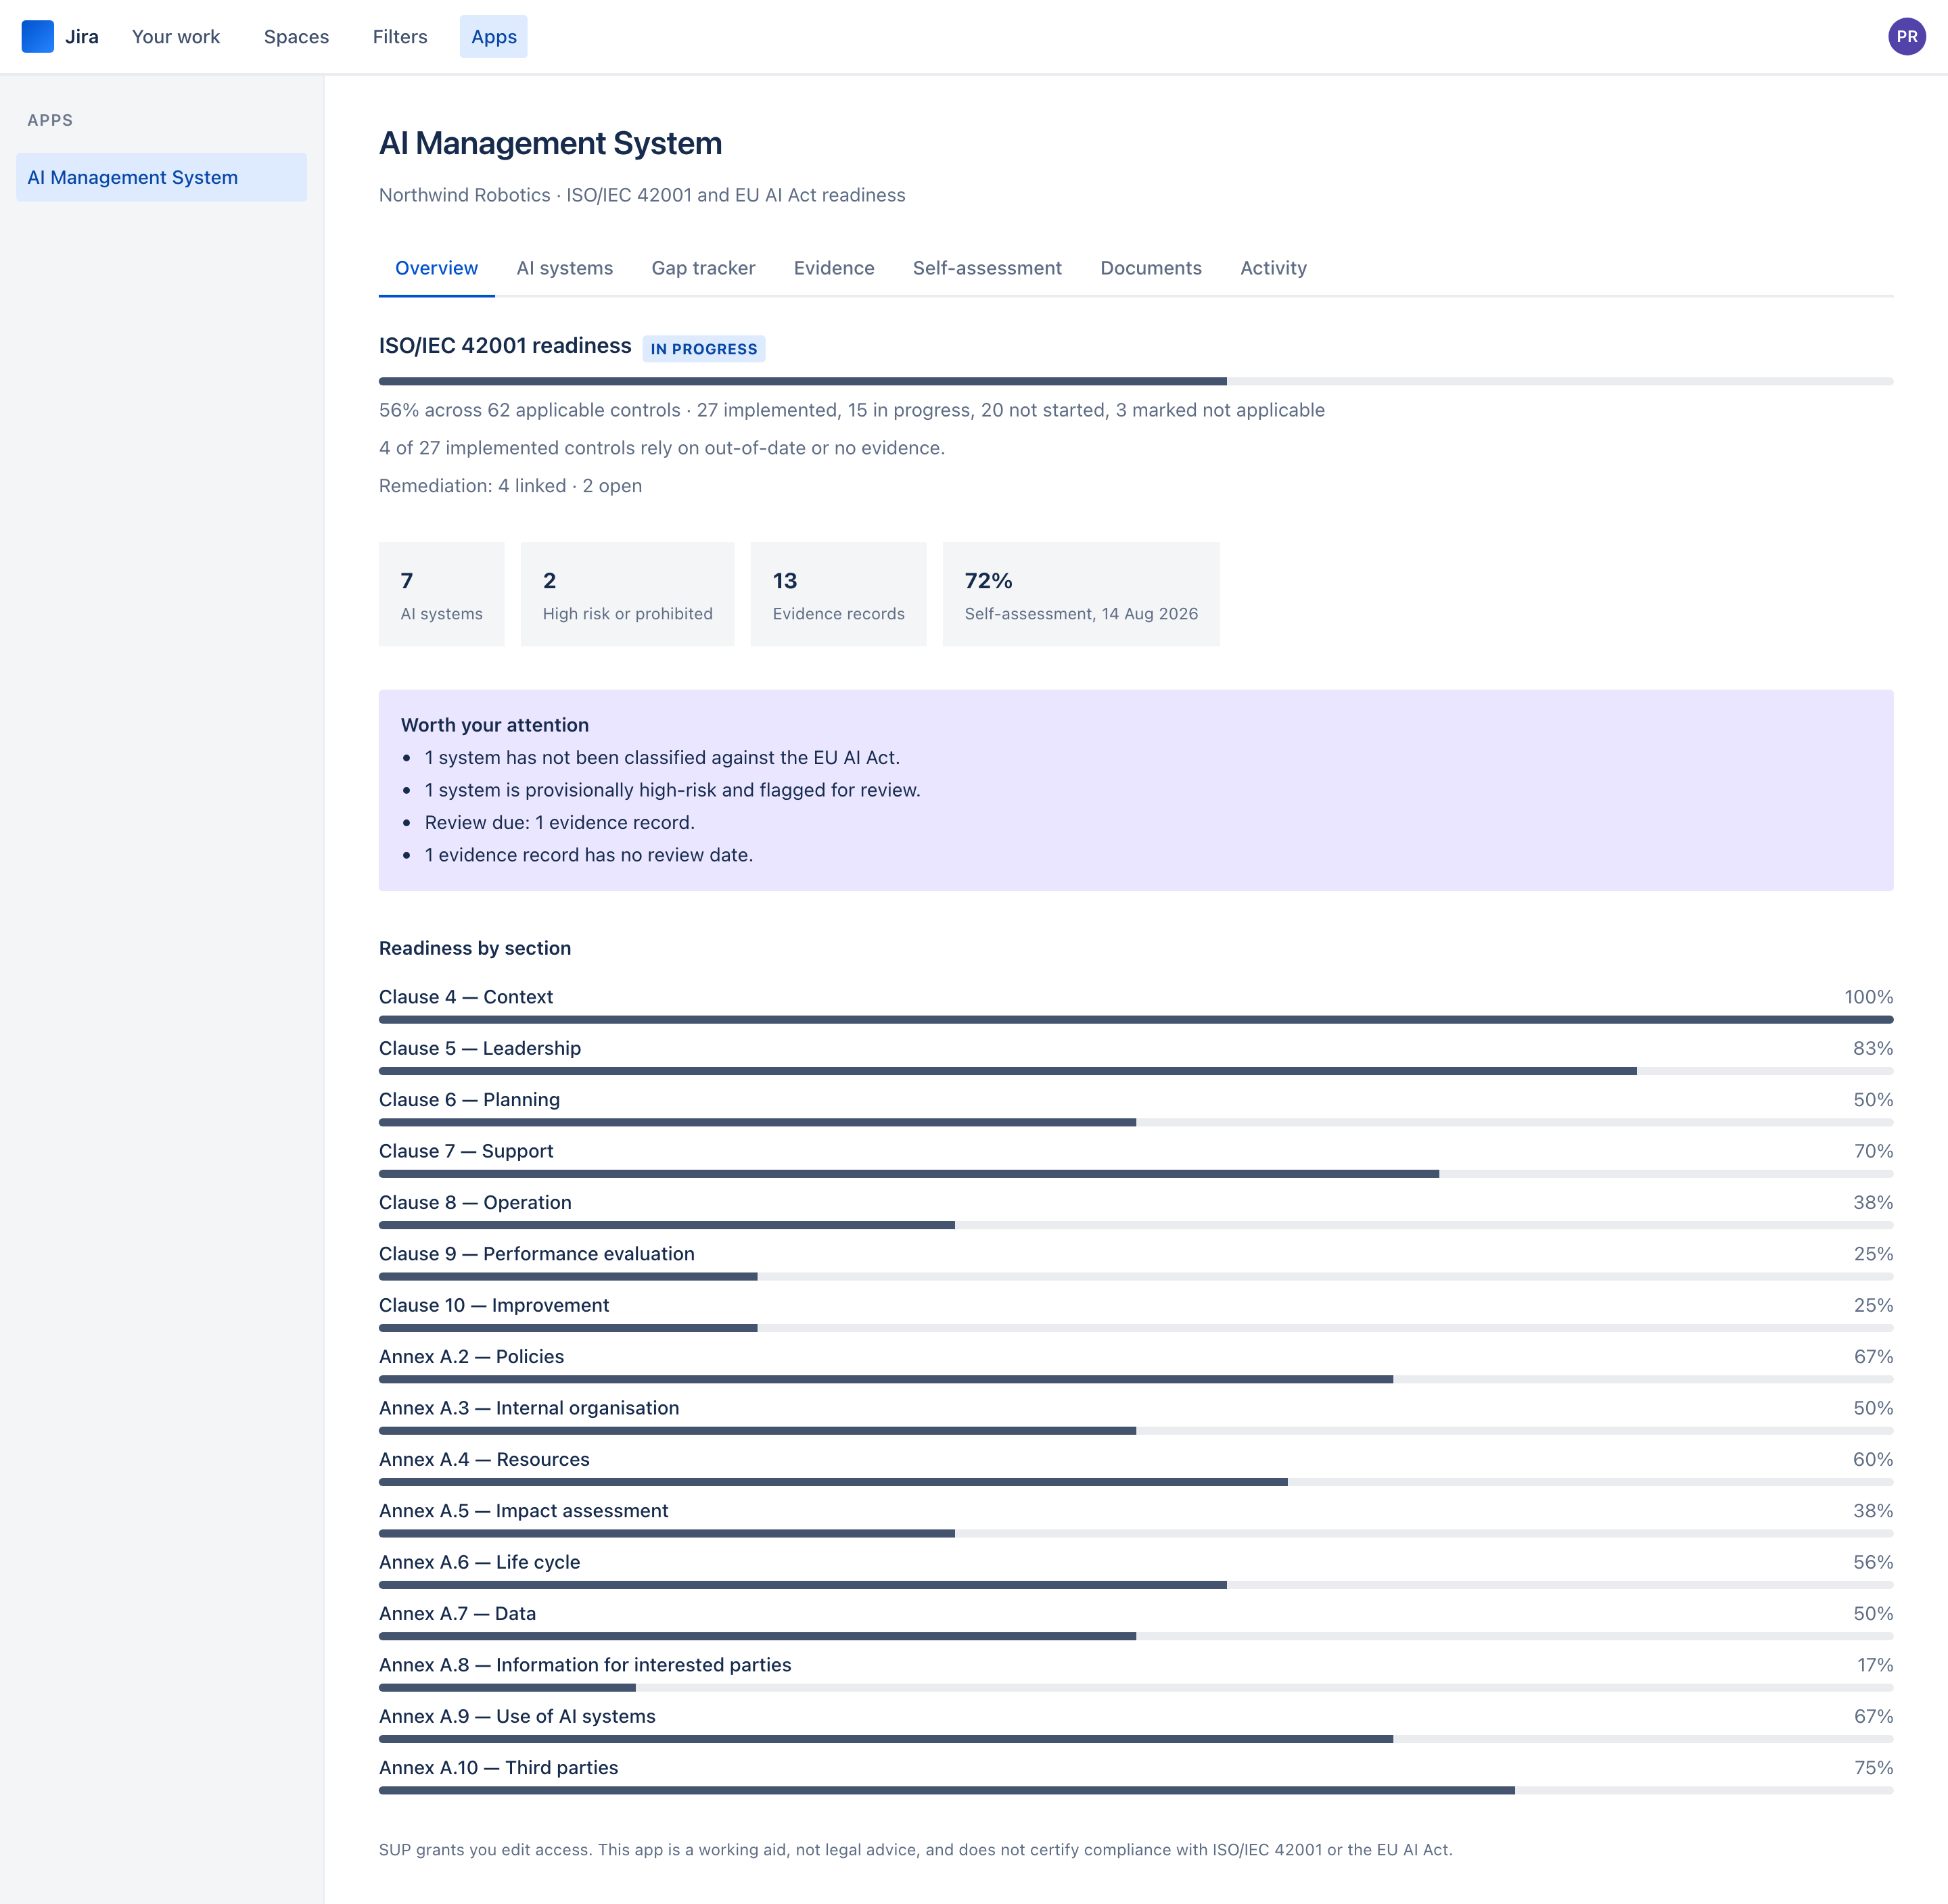Screen dimensions: 1948x1904
Task: Click 'Clause 6 — Planning' row label
Action: (469, 1099)
